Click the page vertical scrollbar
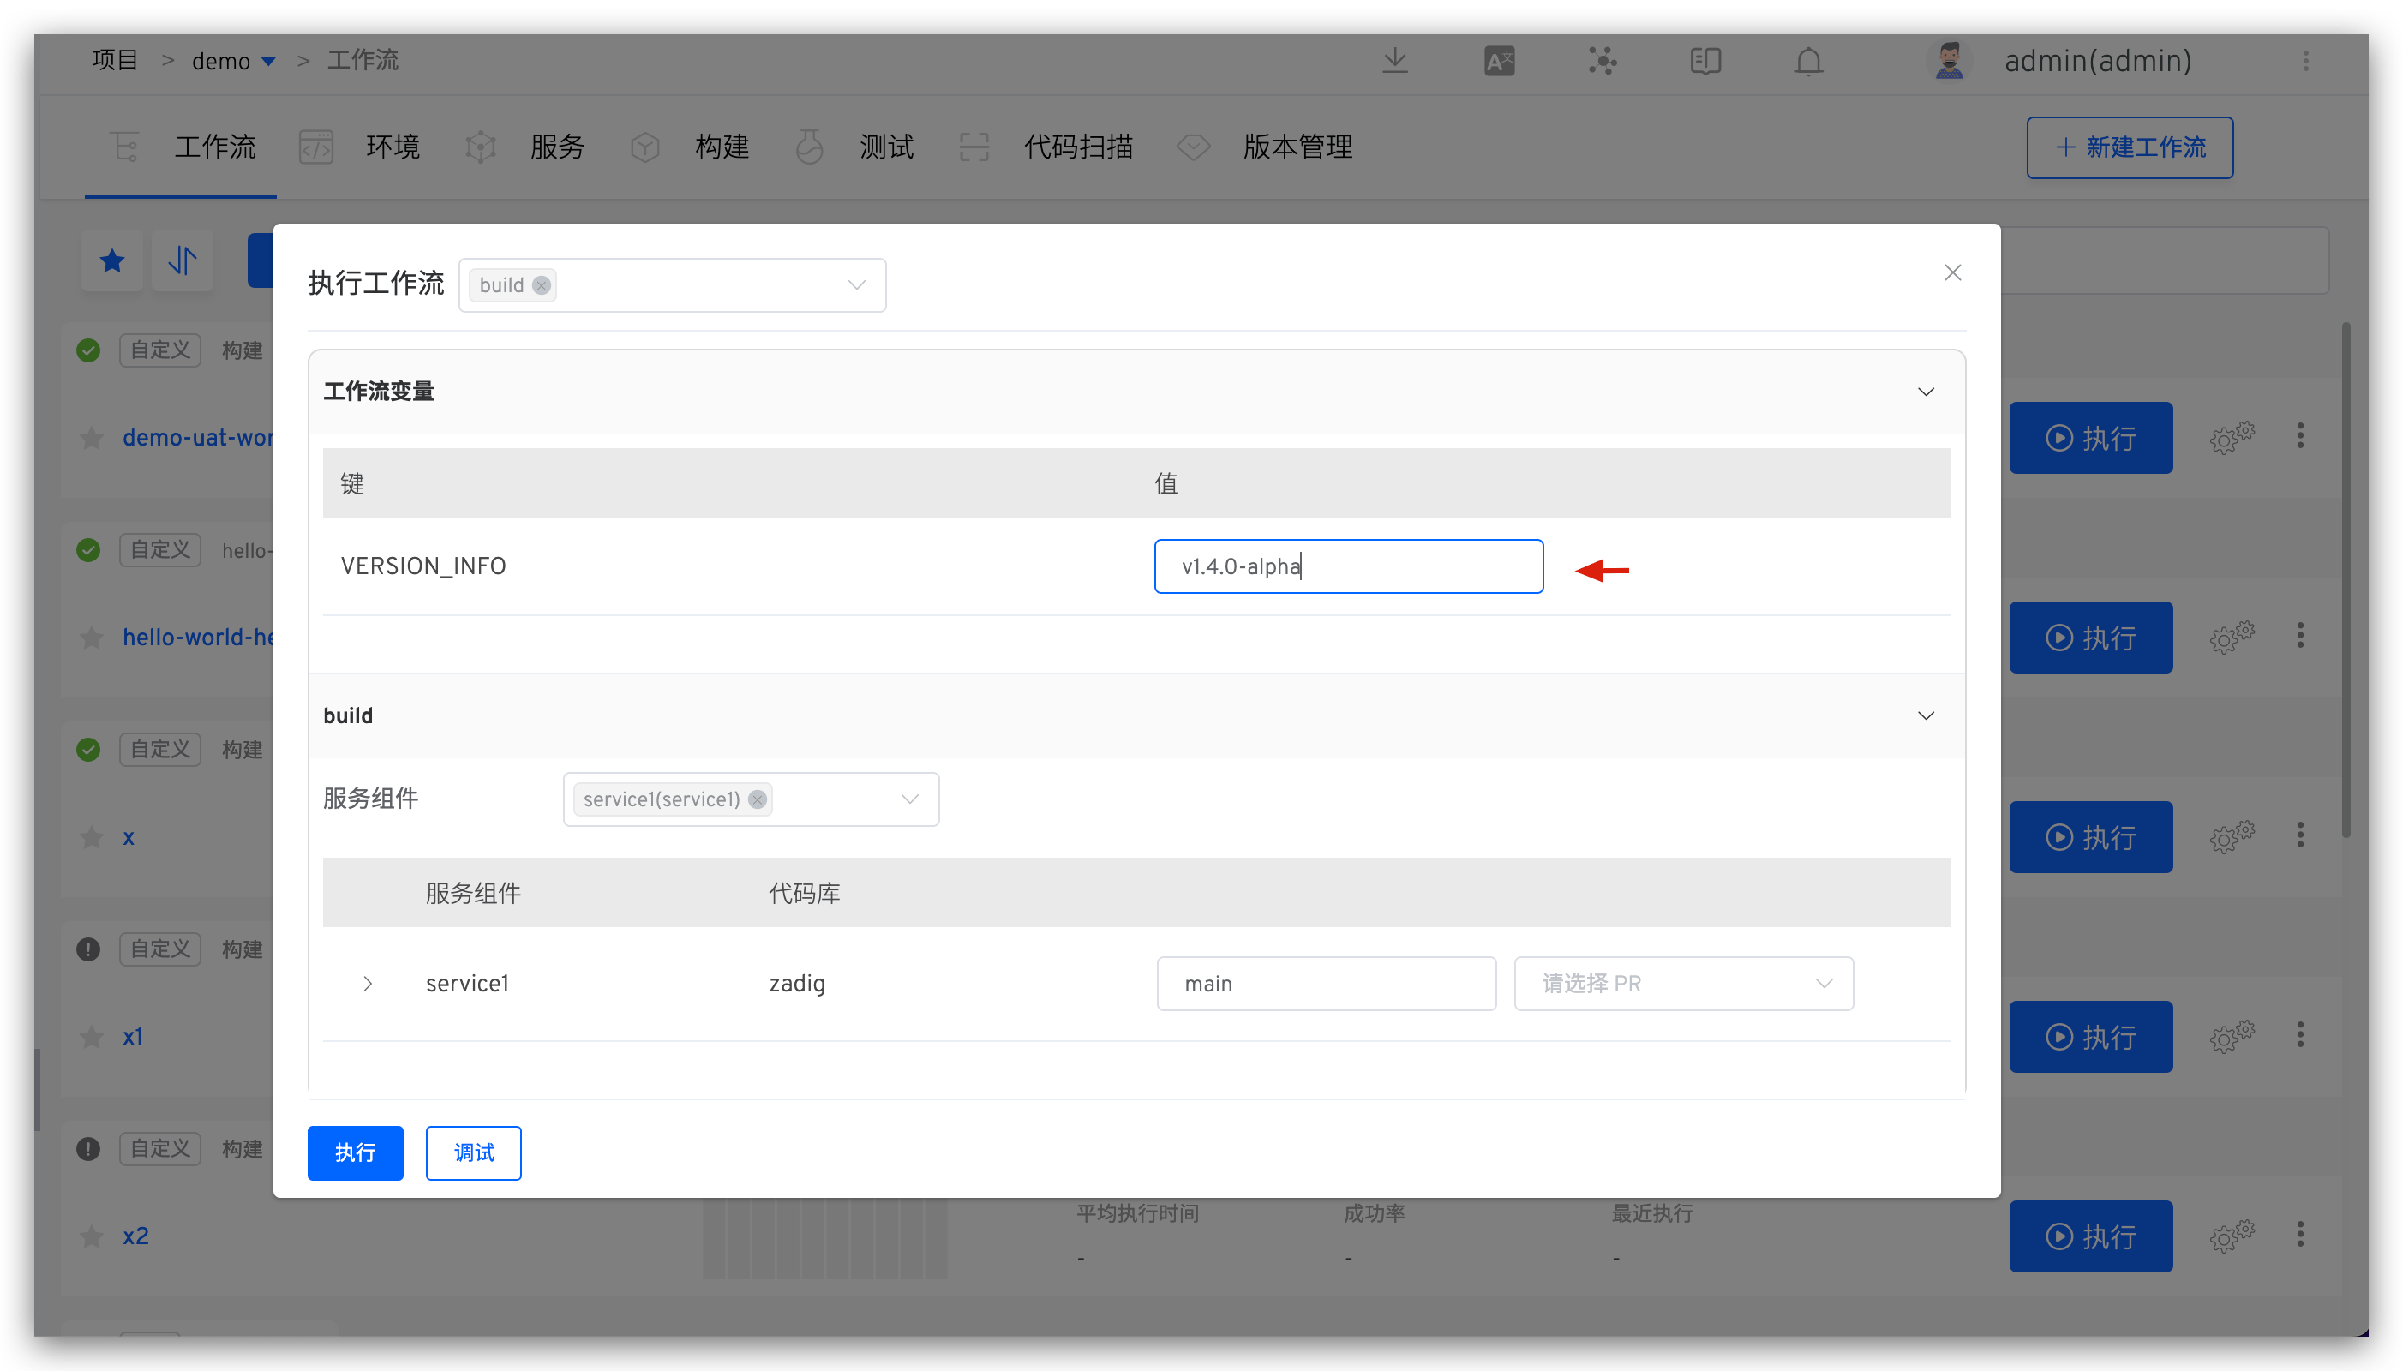The image size is (2403, 1371). coord(2346,580)
